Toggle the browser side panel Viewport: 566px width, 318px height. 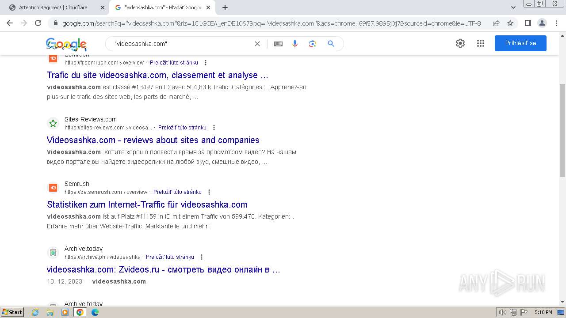[528, 23]
